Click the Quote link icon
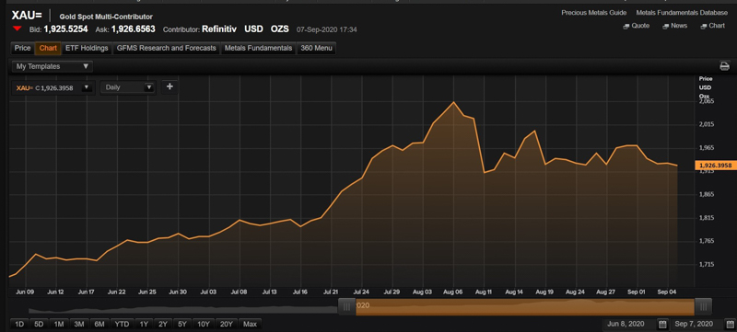 pyautogui.click(x=626, y=27)
